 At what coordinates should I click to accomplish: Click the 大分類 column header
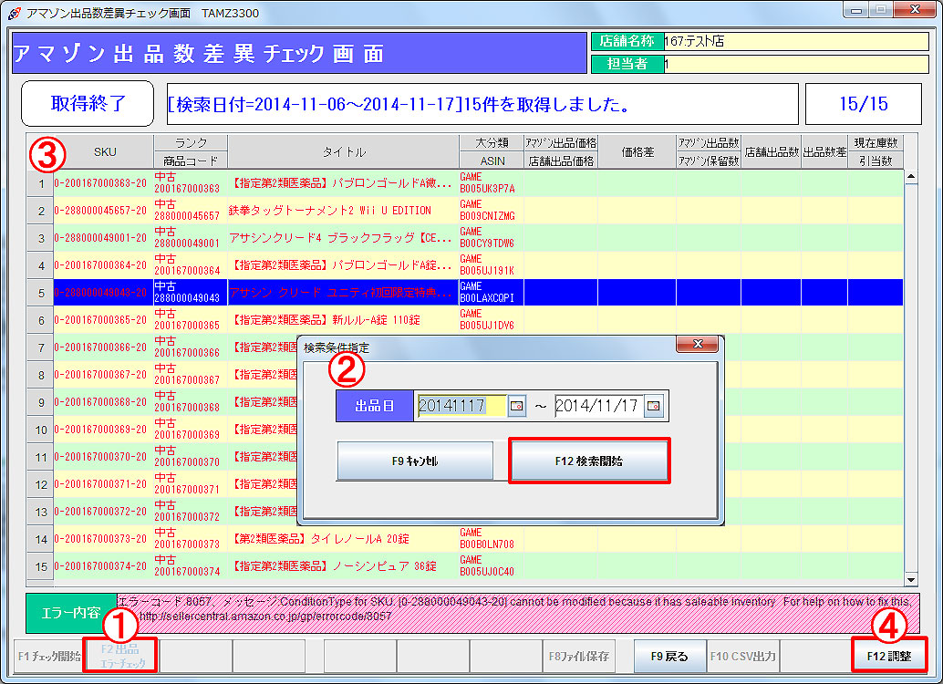pos(492,142)
